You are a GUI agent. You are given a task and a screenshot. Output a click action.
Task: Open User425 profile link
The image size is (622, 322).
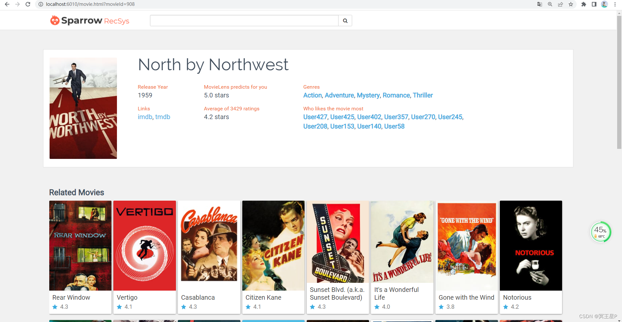(342, 117)
